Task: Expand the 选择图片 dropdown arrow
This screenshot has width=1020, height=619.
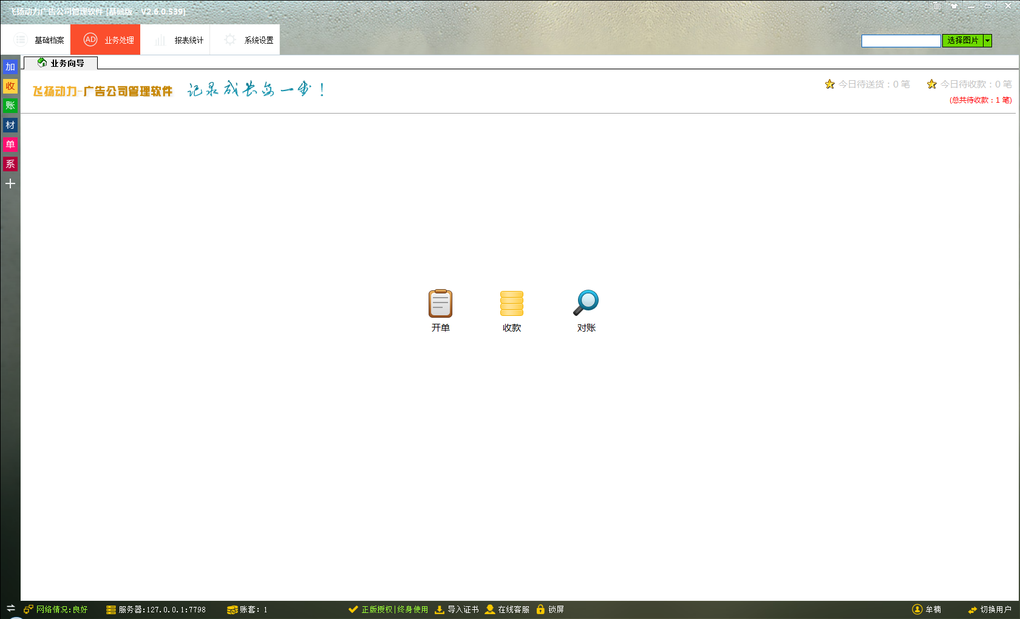Action: (988, 41)
